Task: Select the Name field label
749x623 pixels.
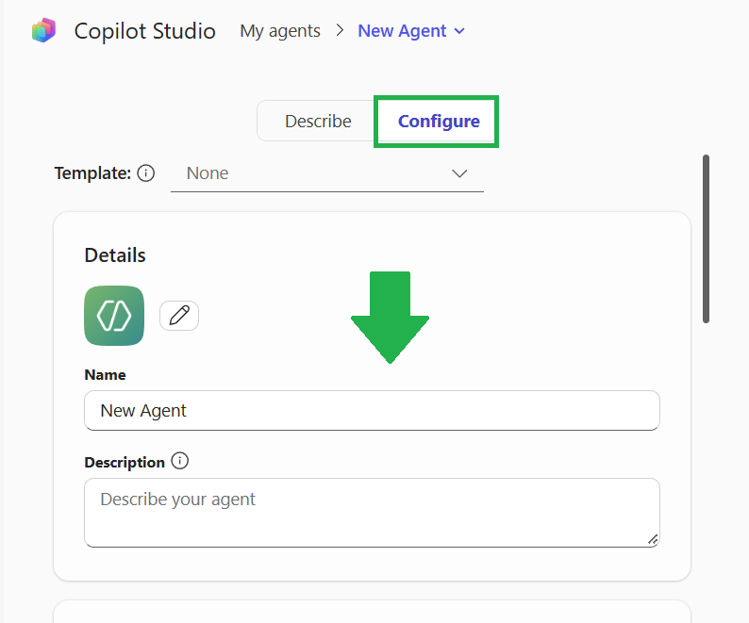Action: point(105,375)
